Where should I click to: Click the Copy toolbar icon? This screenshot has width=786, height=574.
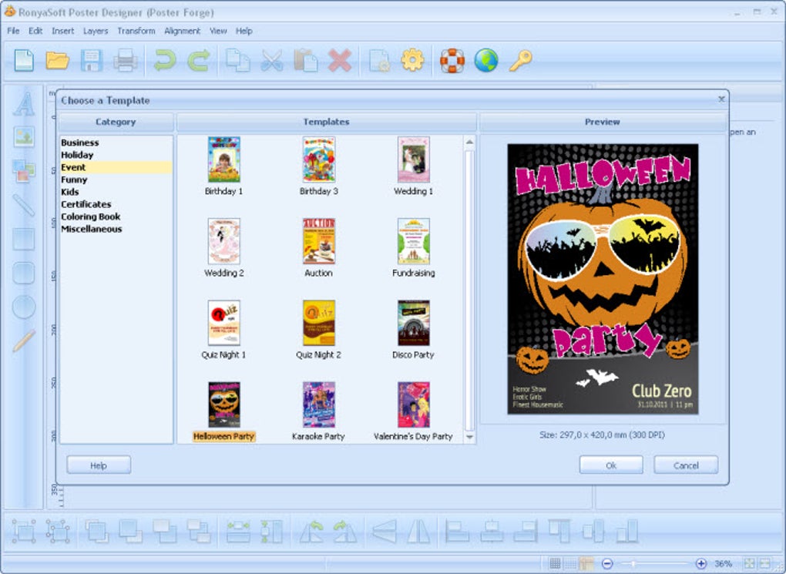point(237,61)
